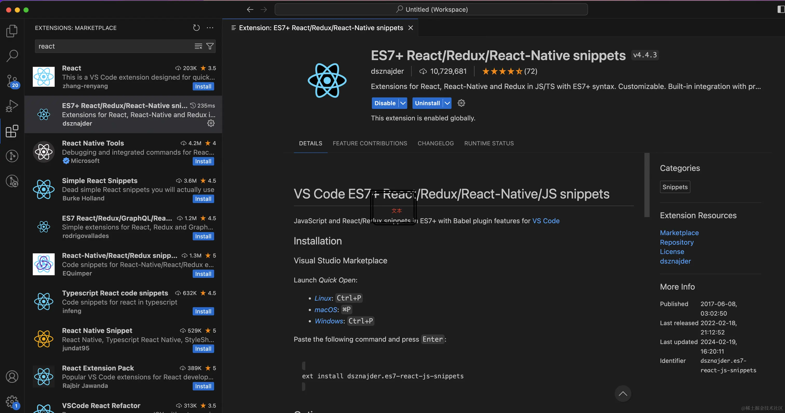This screenshot has width=785, height=413.
Task: Expand the Uninstall button dropdown arrow
Action: [447, 103]
